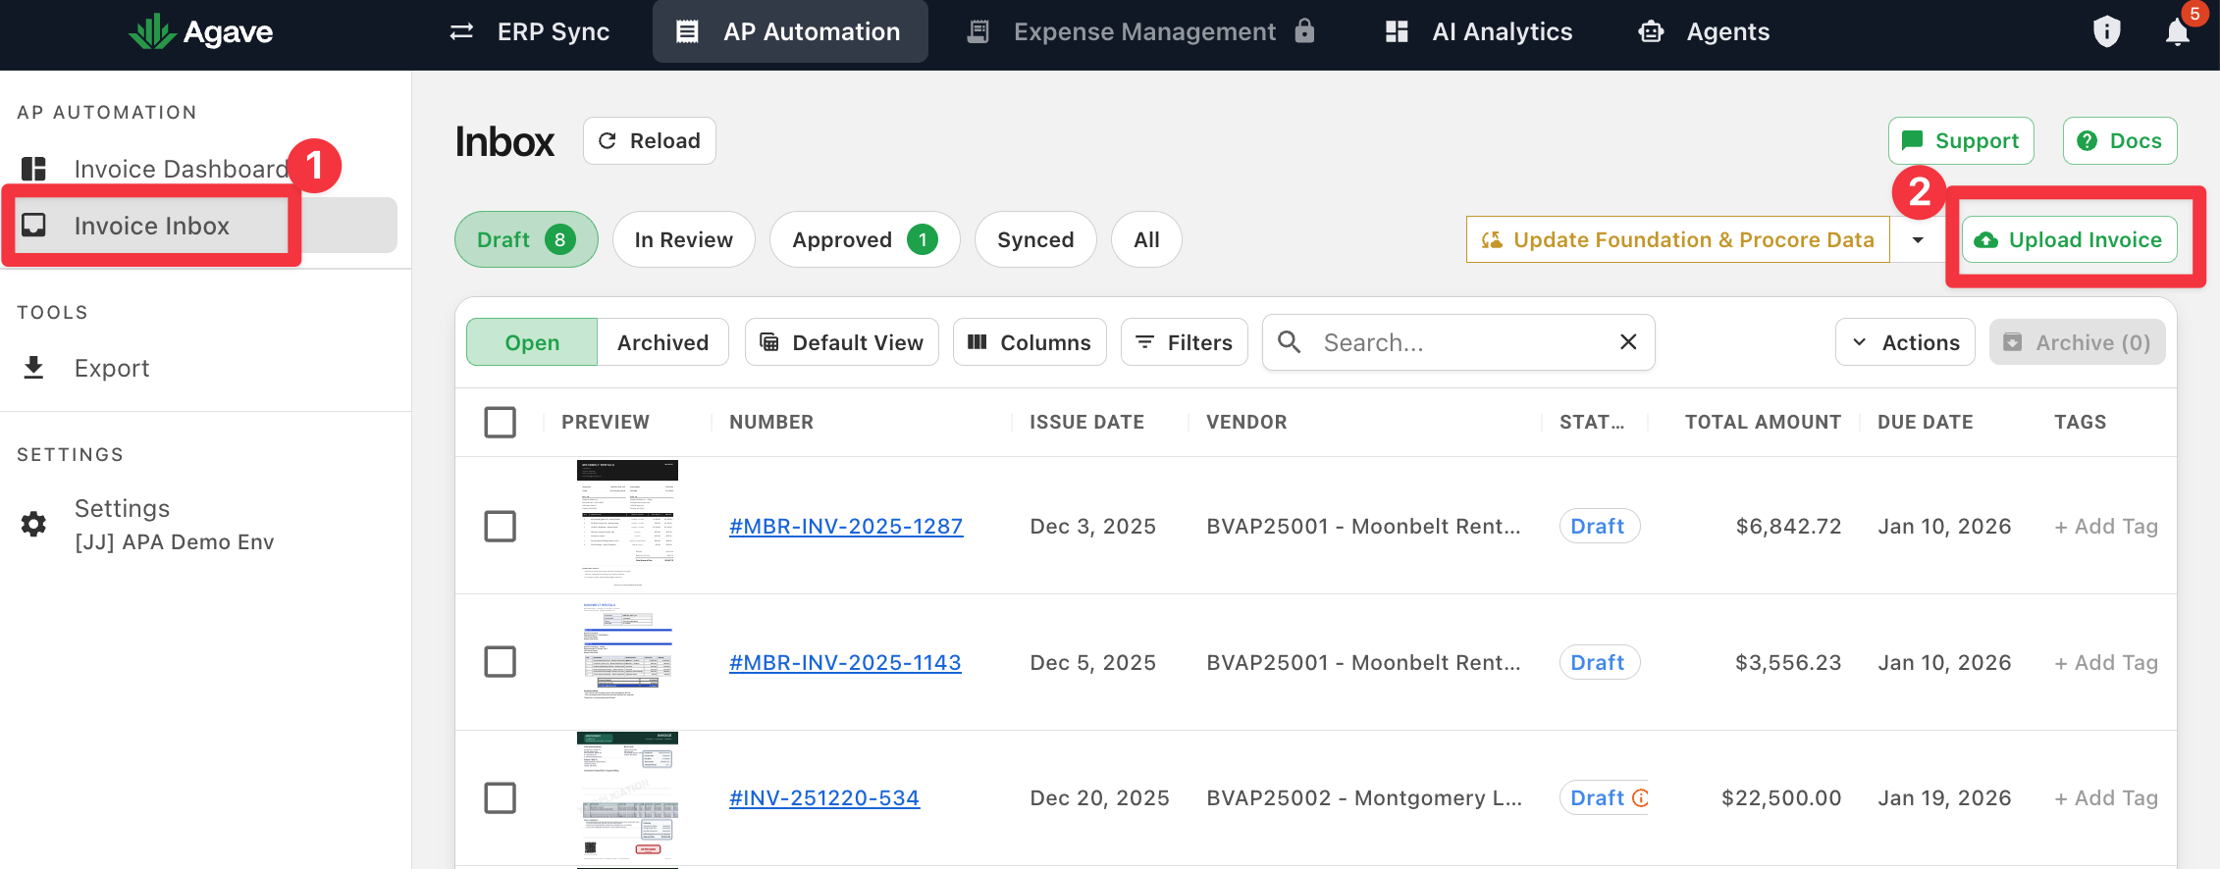Open the AI Analytics tab
This screenshot has height=869, width=2220.
[1479, 31]
